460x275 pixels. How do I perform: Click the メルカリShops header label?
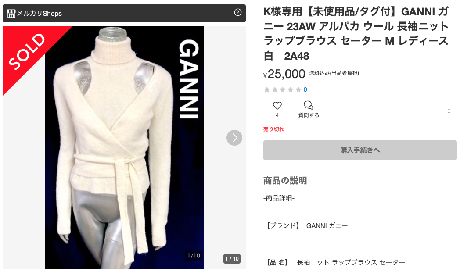click(x=40, y=14)
